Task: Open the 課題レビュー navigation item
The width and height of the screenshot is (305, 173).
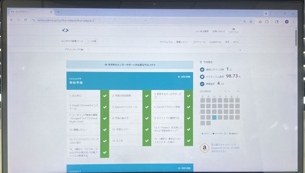Action: pyautogui.click(x=183, y=42)
